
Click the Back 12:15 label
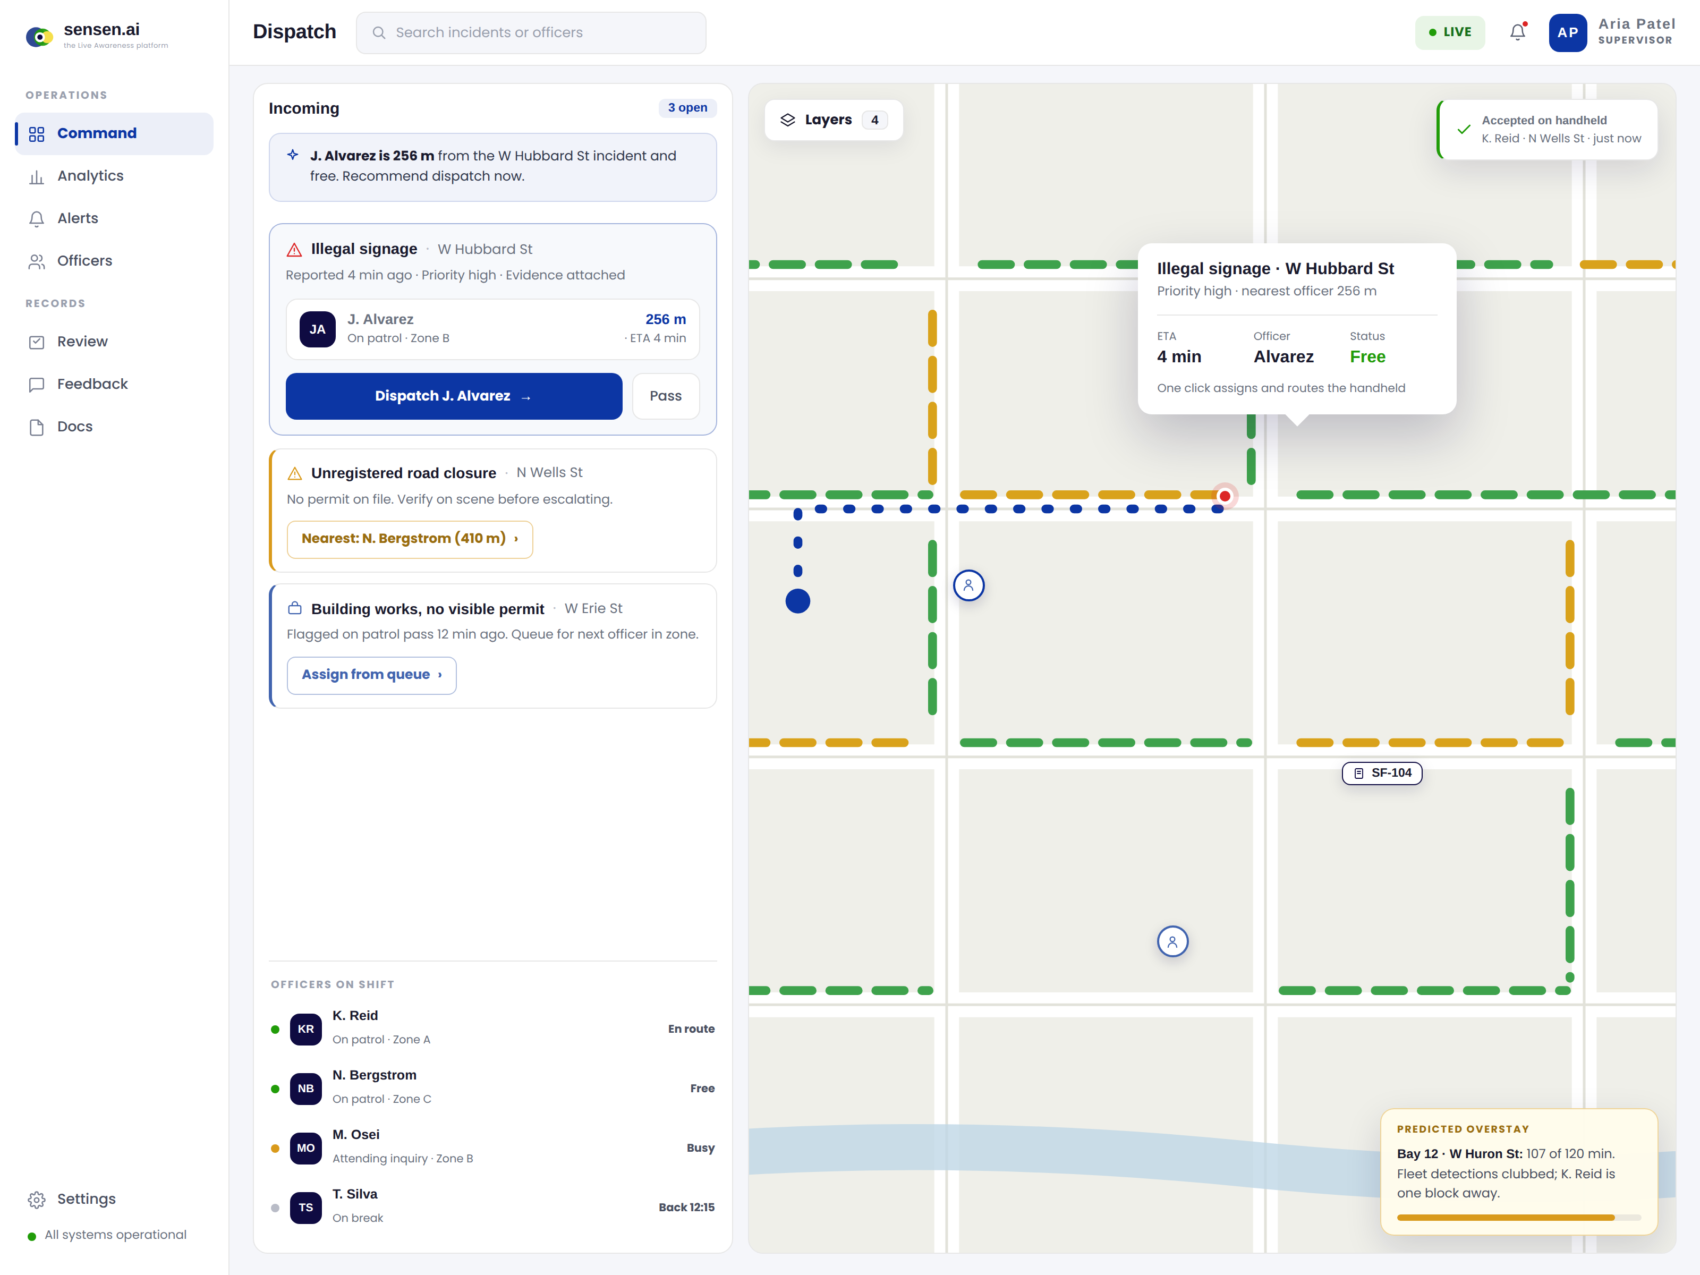pos(686,1208)
